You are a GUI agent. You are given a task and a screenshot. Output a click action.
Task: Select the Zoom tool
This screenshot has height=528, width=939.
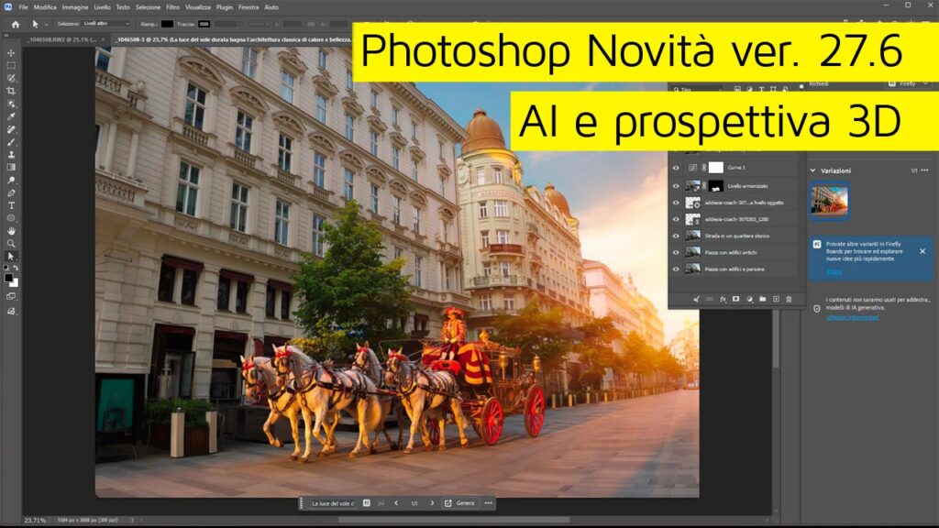[11, 243]
